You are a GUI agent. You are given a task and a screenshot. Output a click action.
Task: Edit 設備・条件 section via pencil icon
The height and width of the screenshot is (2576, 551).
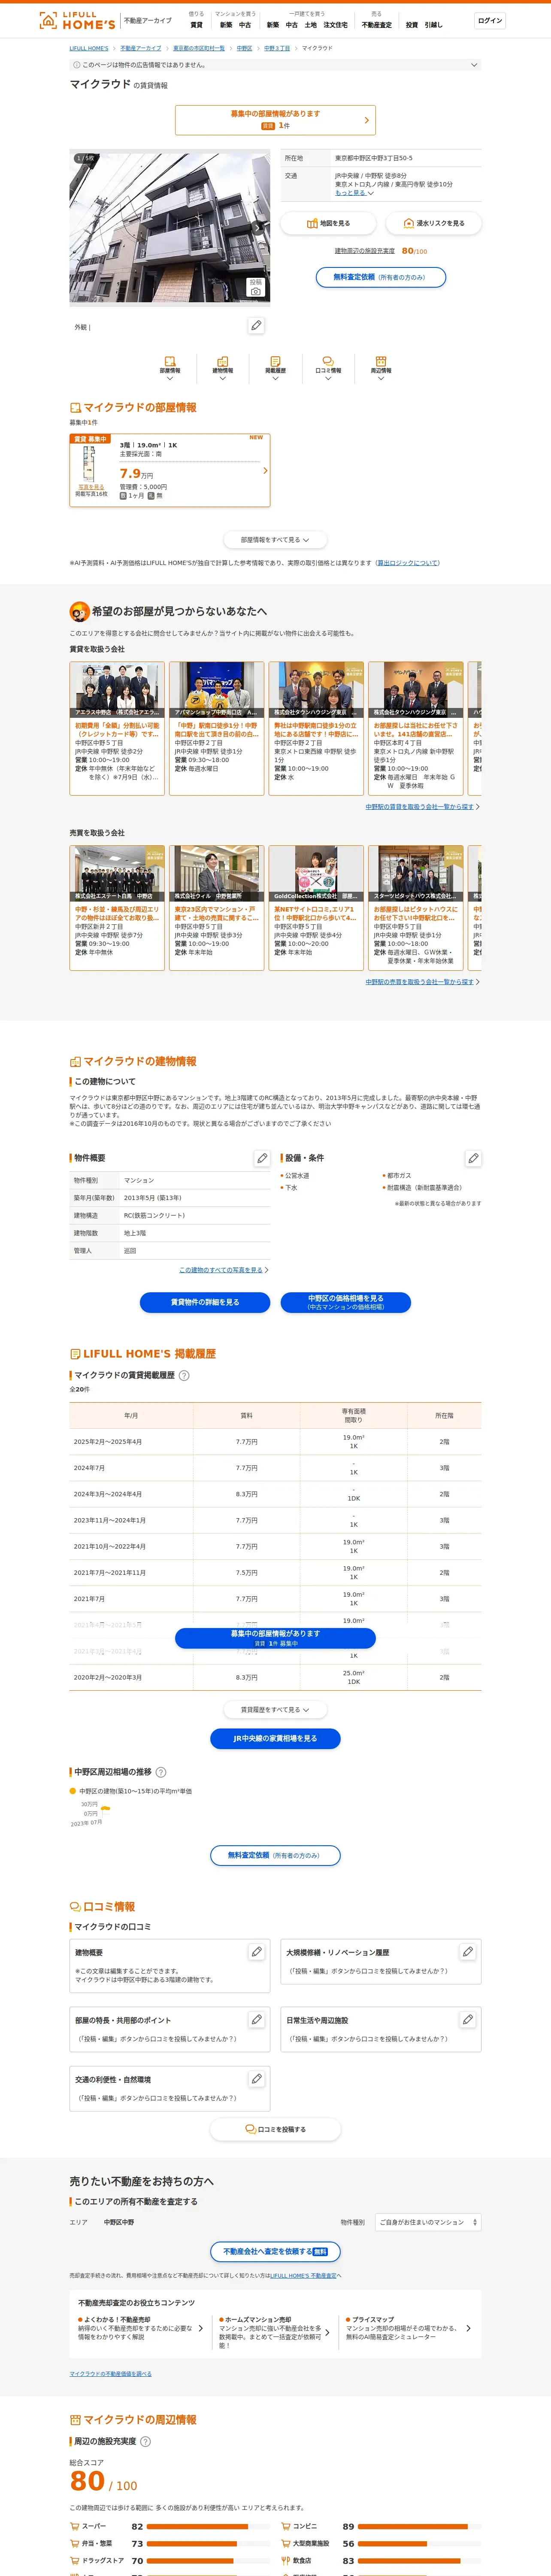click(x=473, y=1158)
